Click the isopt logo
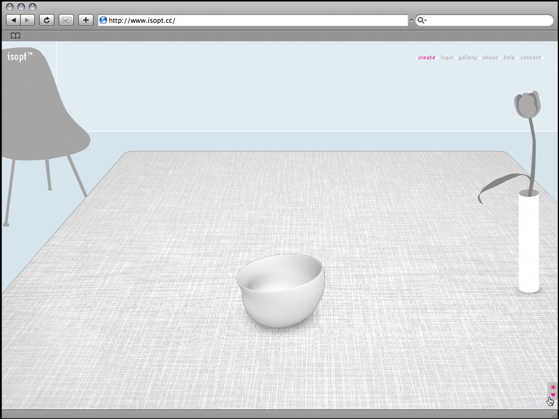Screen dimensions: 559x419 [20, 57]
